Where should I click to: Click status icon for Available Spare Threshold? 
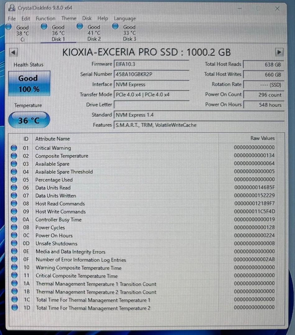[x=14, y=172]
